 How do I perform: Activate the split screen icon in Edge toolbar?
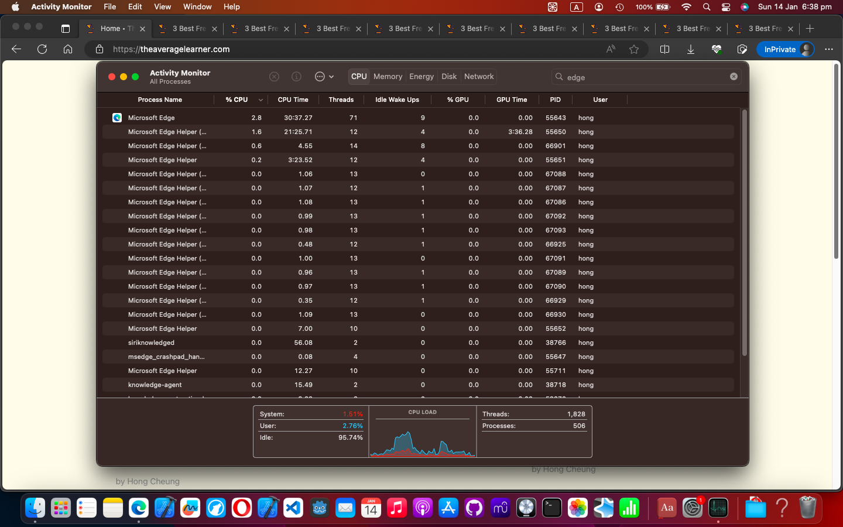tap(664, 49)
